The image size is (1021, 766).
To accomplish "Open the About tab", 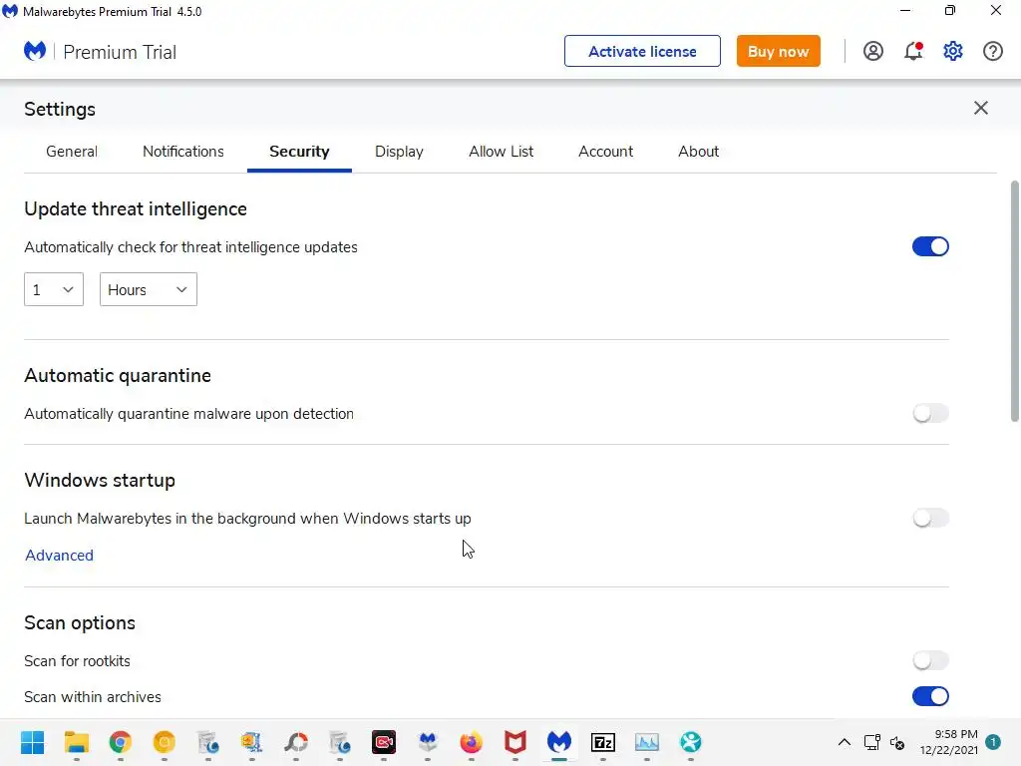I will click(x=698, y=152).
